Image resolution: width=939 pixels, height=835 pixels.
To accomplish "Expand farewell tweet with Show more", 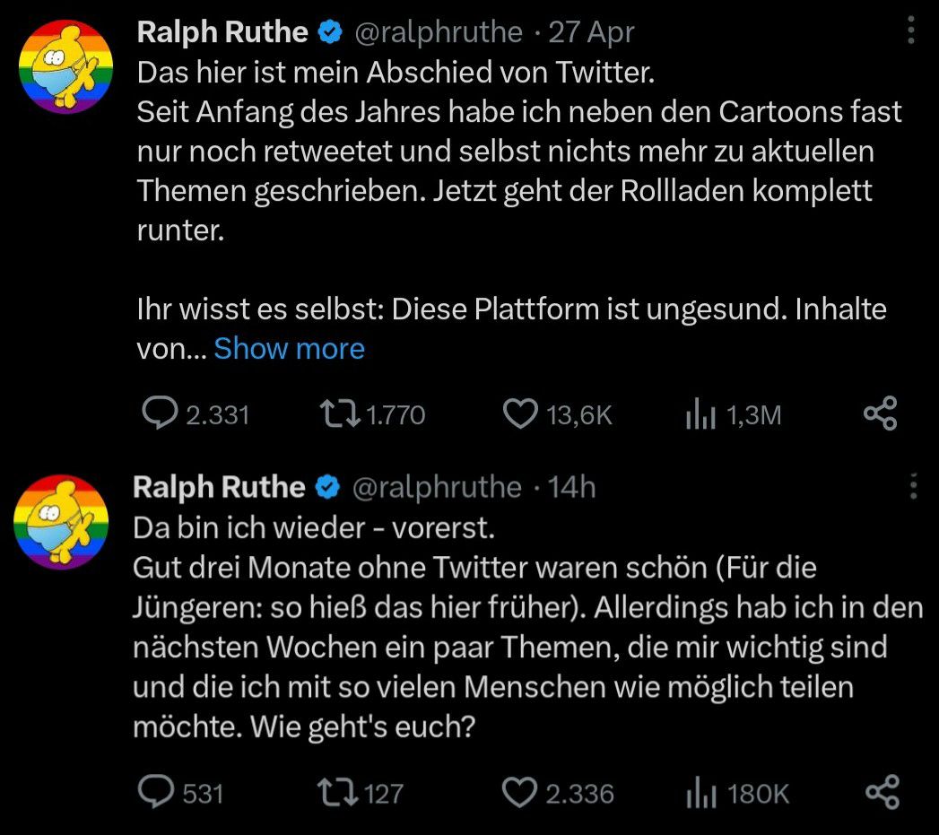I will click(x=289, y=348).
